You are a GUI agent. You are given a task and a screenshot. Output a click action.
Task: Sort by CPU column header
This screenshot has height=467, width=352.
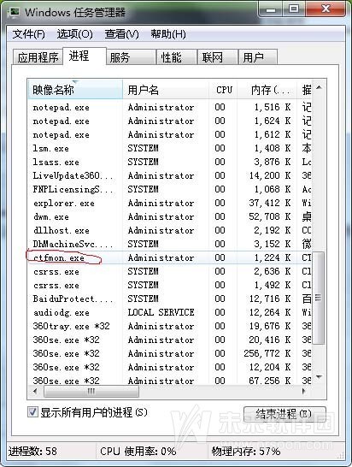click(223, 89)
